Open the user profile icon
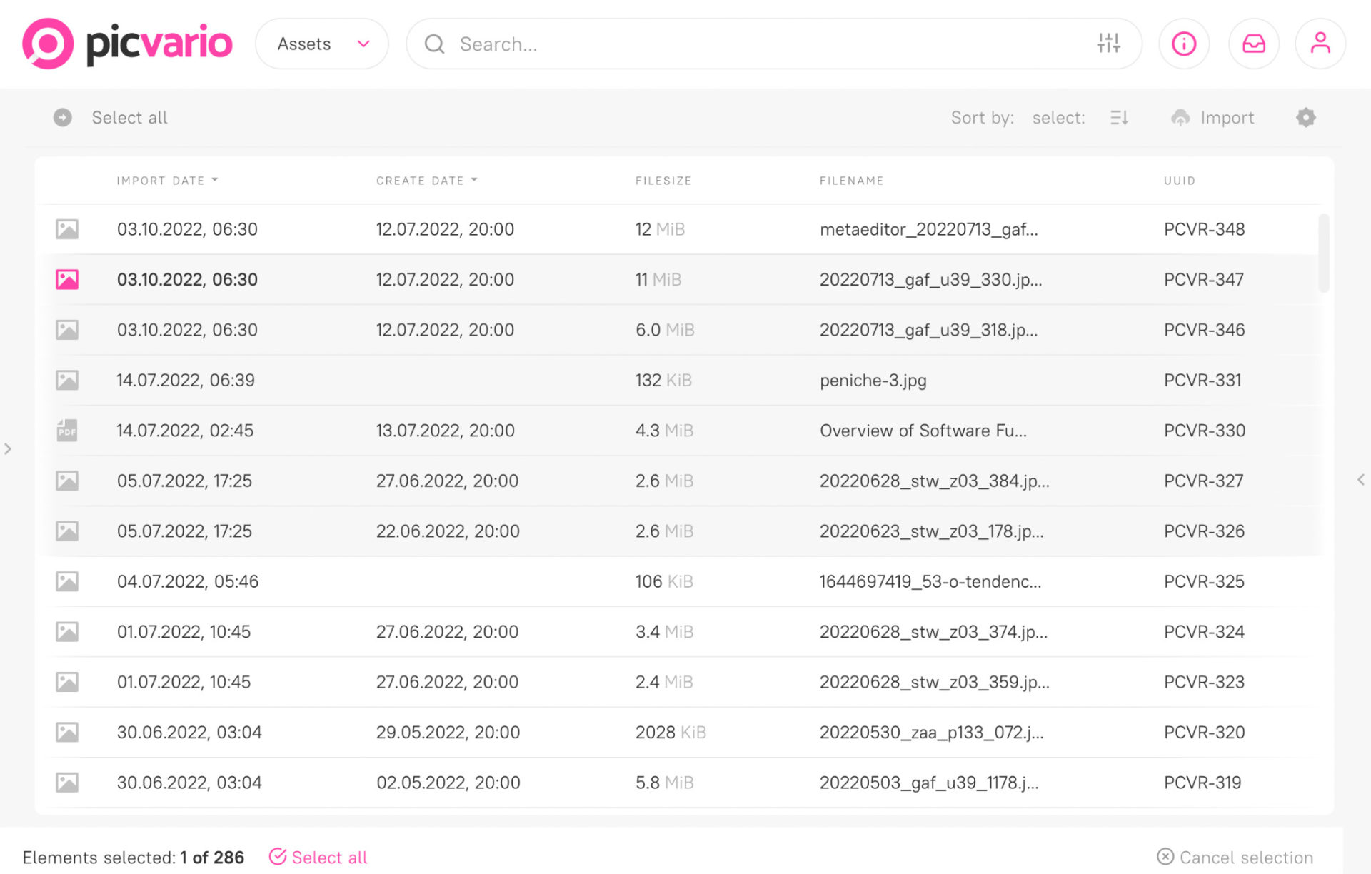The width and height of the screenshot is (1371, 874). 1320,44
